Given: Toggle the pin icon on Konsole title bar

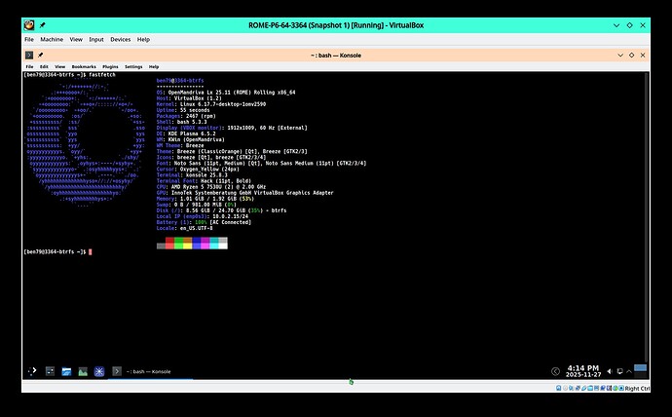Looking at the screenshot, I should coord(41,56).
